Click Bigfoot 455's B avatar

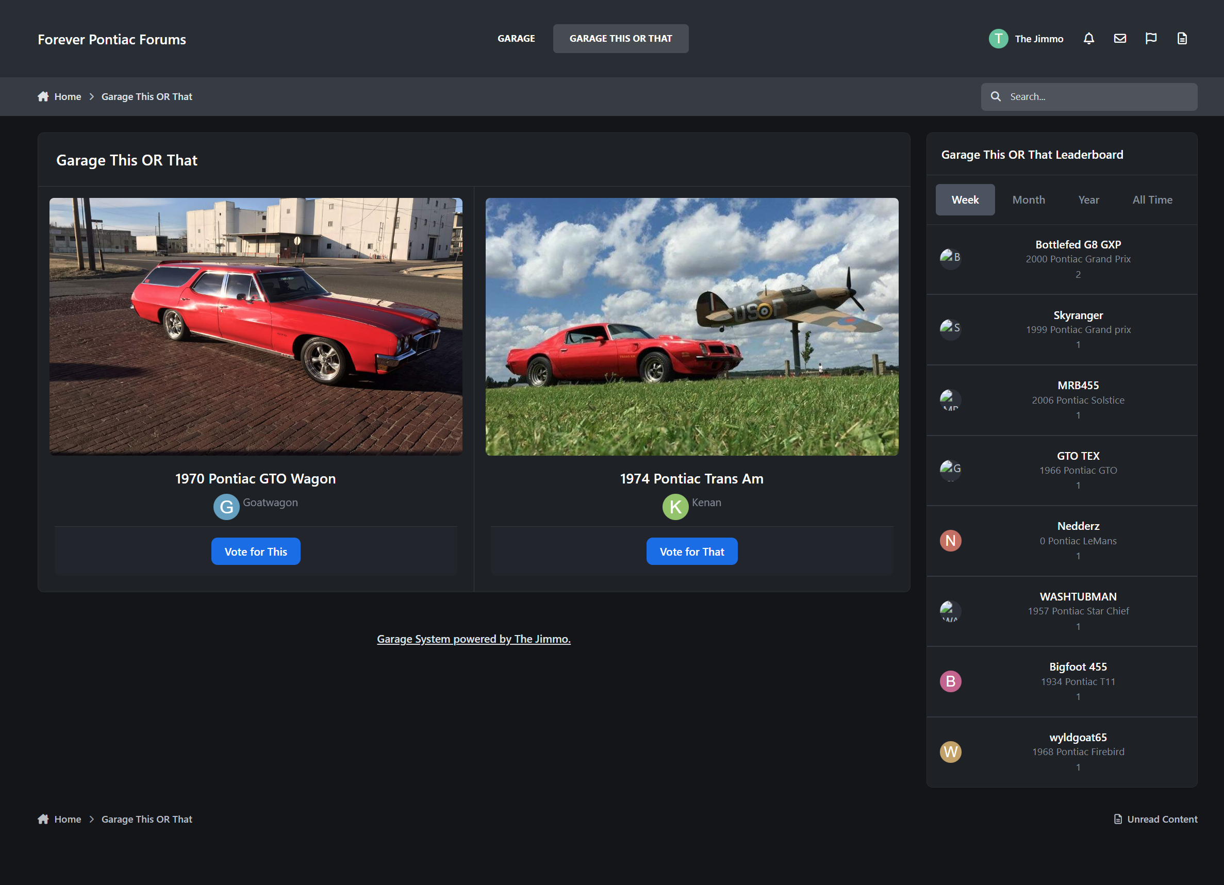point(950,681)
